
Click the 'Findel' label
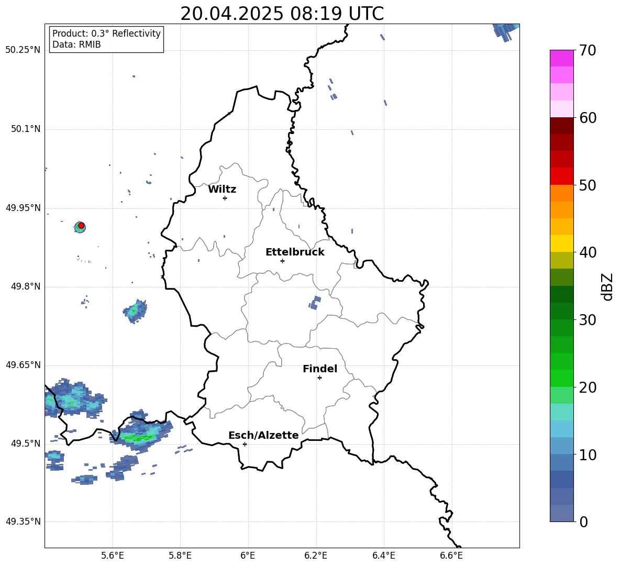[x=320, y=369]
